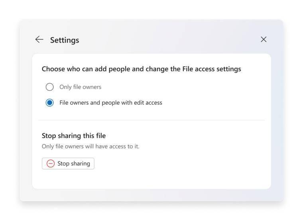Select File owners and people with edit access radio
Viewport: 303px width, 221px height.
point(50,103)
